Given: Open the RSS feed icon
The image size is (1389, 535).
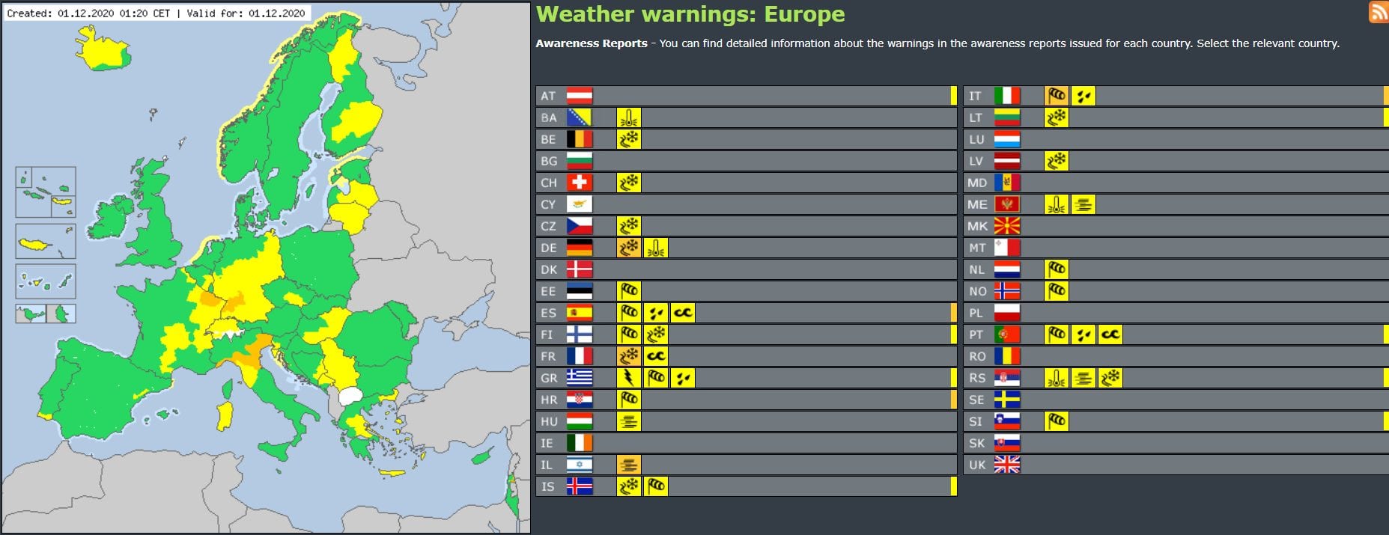Looking at the screenshot, I should point(1379,12).
